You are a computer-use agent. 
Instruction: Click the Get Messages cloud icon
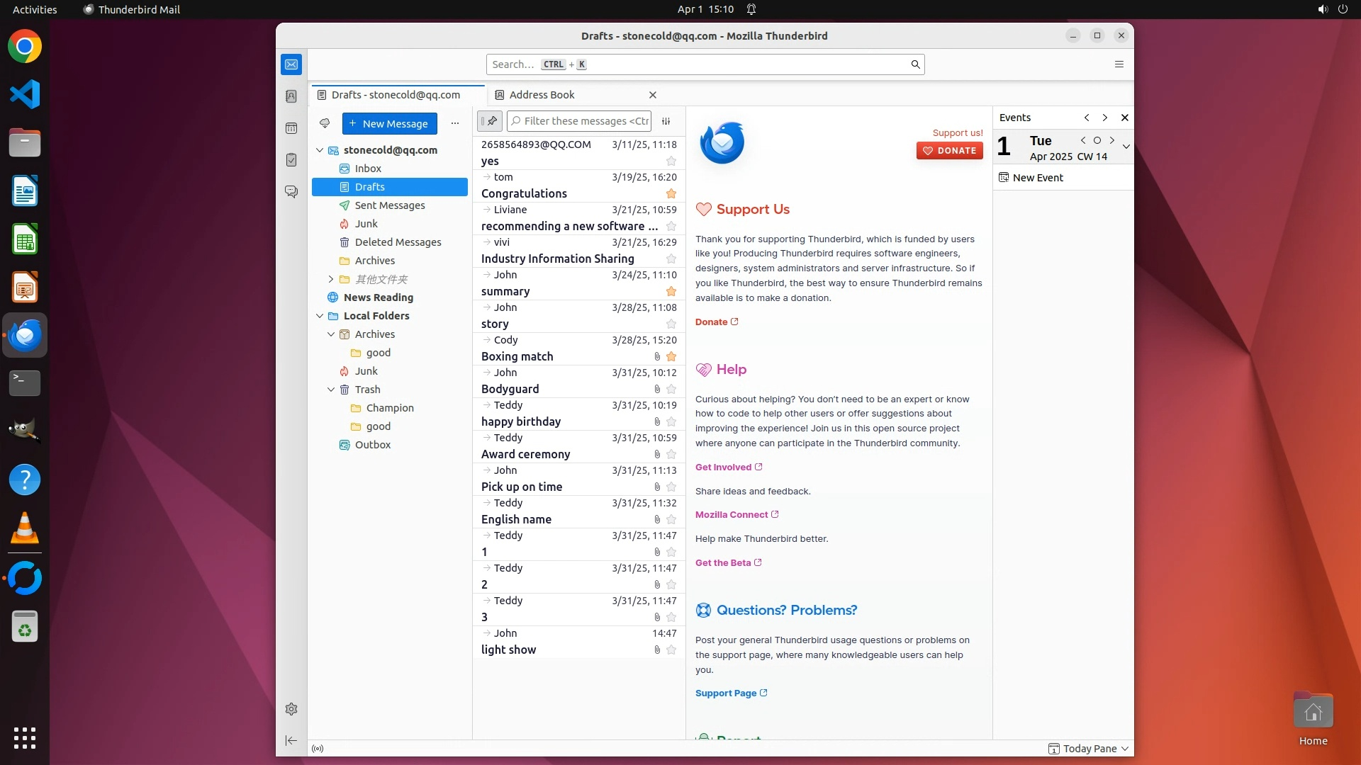pos(325,123)
